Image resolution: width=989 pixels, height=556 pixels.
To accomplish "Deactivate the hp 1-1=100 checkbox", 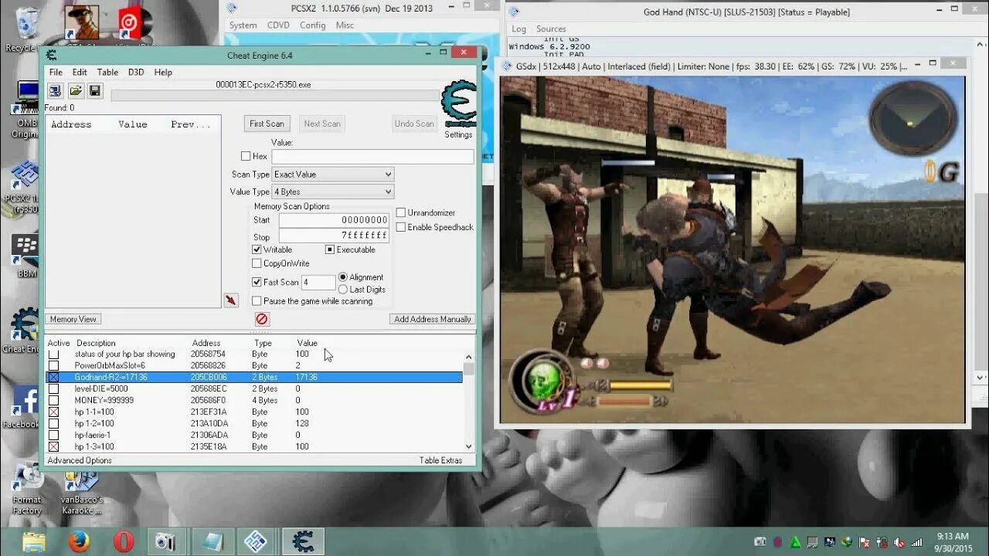I will point(53,412).
